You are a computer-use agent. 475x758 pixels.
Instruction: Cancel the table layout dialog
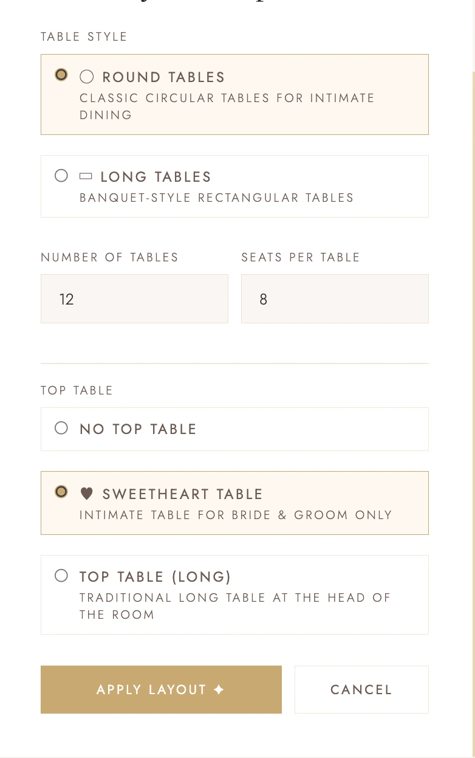point(361,689)
